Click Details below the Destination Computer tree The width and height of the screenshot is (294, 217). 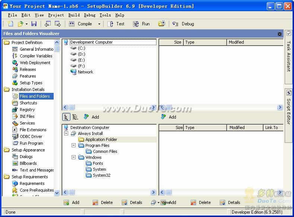(x=132, y=202)
